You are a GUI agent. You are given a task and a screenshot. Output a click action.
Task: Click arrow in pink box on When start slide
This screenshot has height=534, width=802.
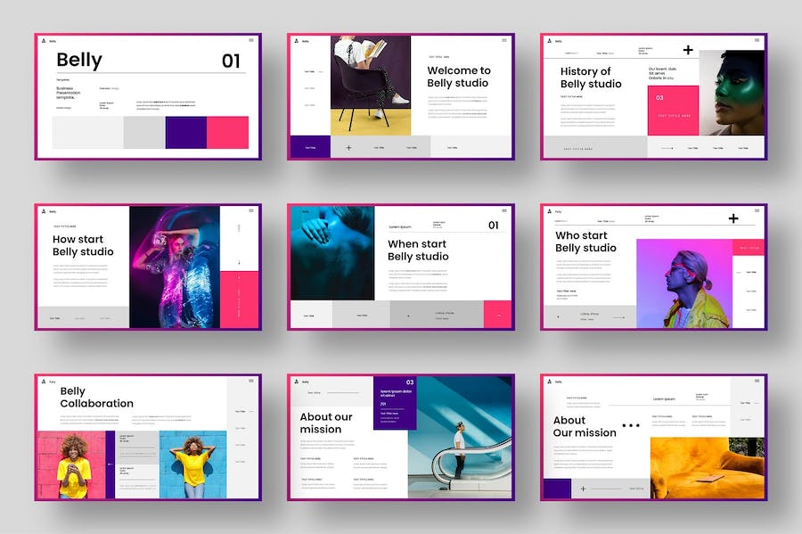point(498,315)
